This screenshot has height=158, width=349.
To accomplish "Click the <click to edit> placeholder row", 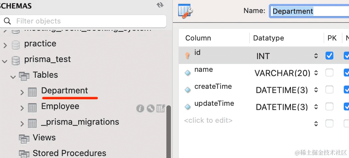I will pyautogui.click(x=208, y=120).
